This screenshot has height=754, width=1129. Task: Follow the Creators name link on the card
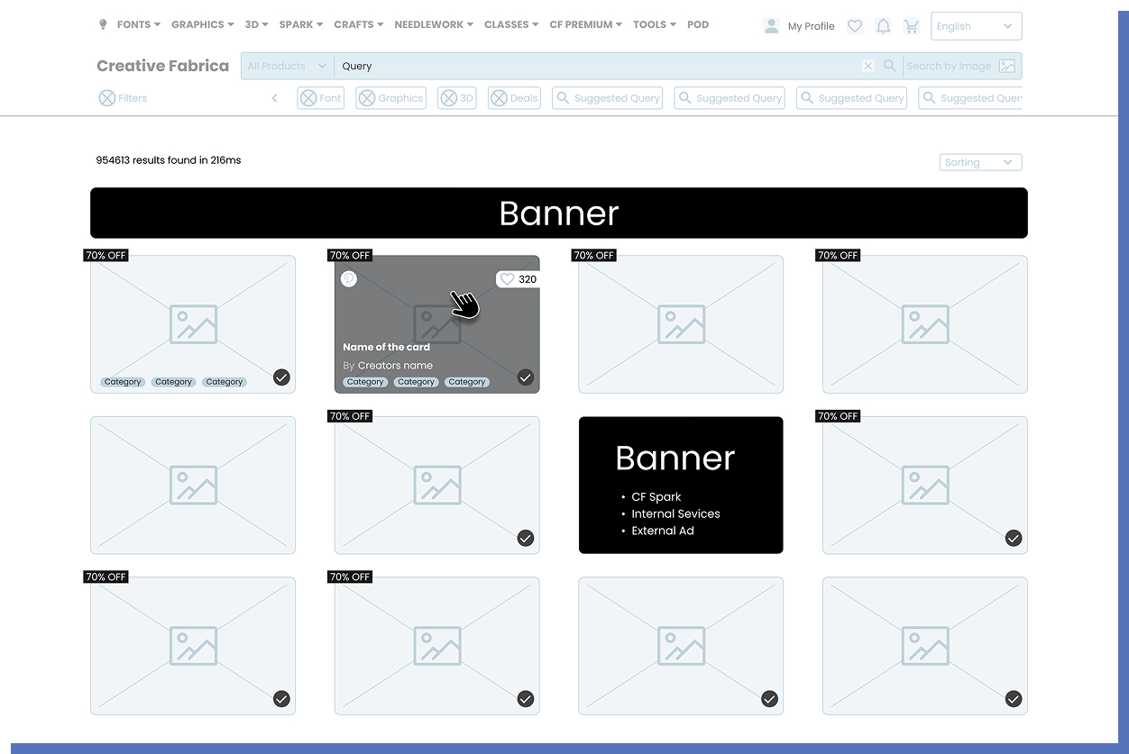click(396, 365)
